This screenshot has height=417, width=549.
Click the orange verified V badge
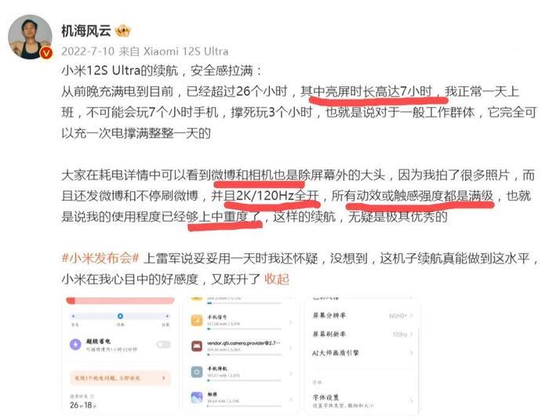pos(46,53)
